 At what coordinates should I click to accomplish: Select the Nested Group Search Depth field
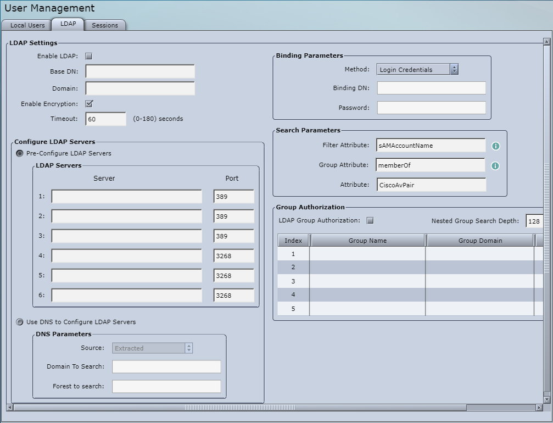tap(534, 220)
